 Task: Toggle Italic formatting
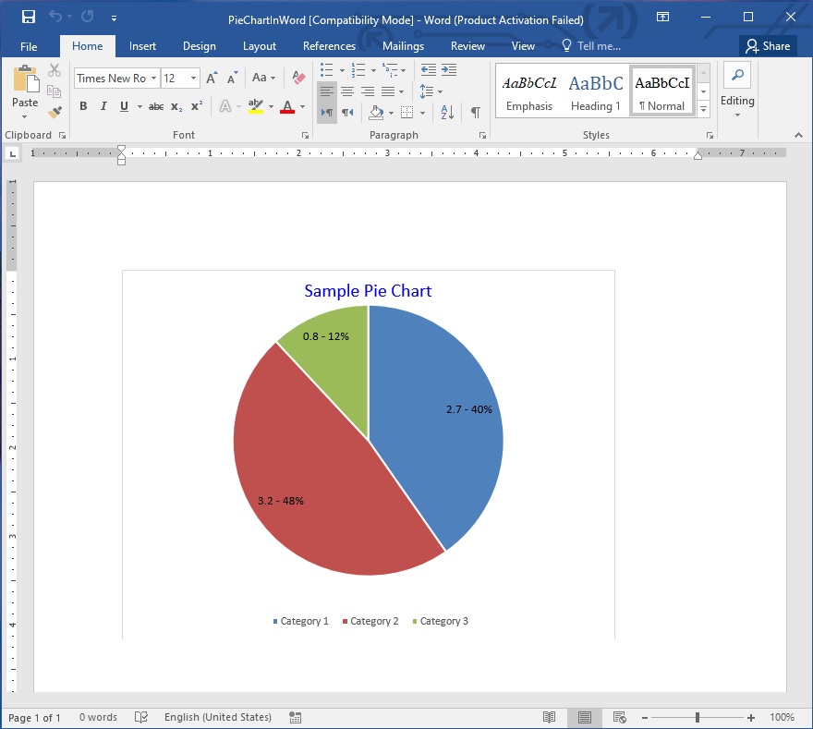(x=103, y=106)
